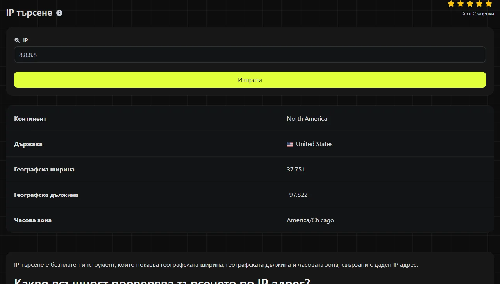
Task: Rate with the fourth star
Action: (x=479, y=4)
